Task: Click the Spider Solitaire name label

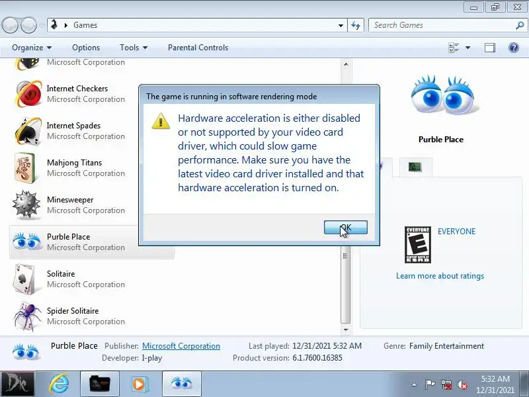Action: click(x=73, y=311)
